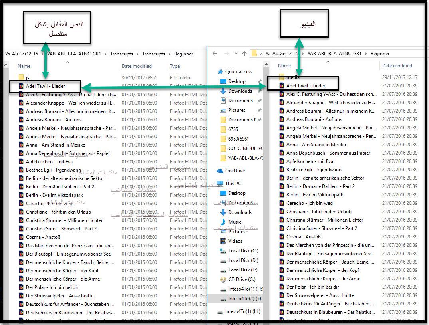Viewport: 429px width, 325px height.
Task: Click Beginner breadcrumb in left window
Action: (x=183, y=54)
